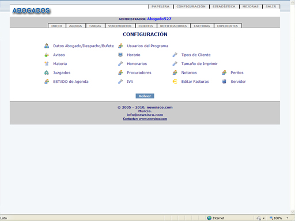Open the Honorarios link
The image size is (295, 221).
click(137, 64)
